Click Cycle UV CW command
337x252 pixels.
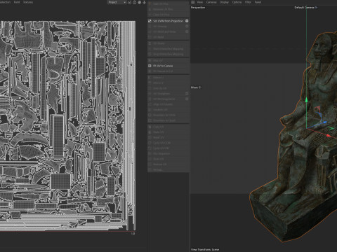[168, 148]
